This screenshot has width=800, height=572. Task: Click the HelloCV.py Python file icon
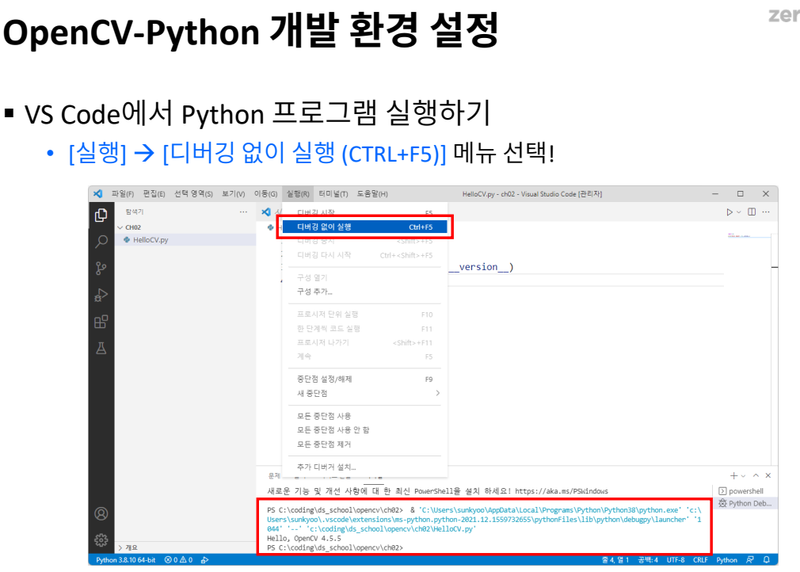127,240
